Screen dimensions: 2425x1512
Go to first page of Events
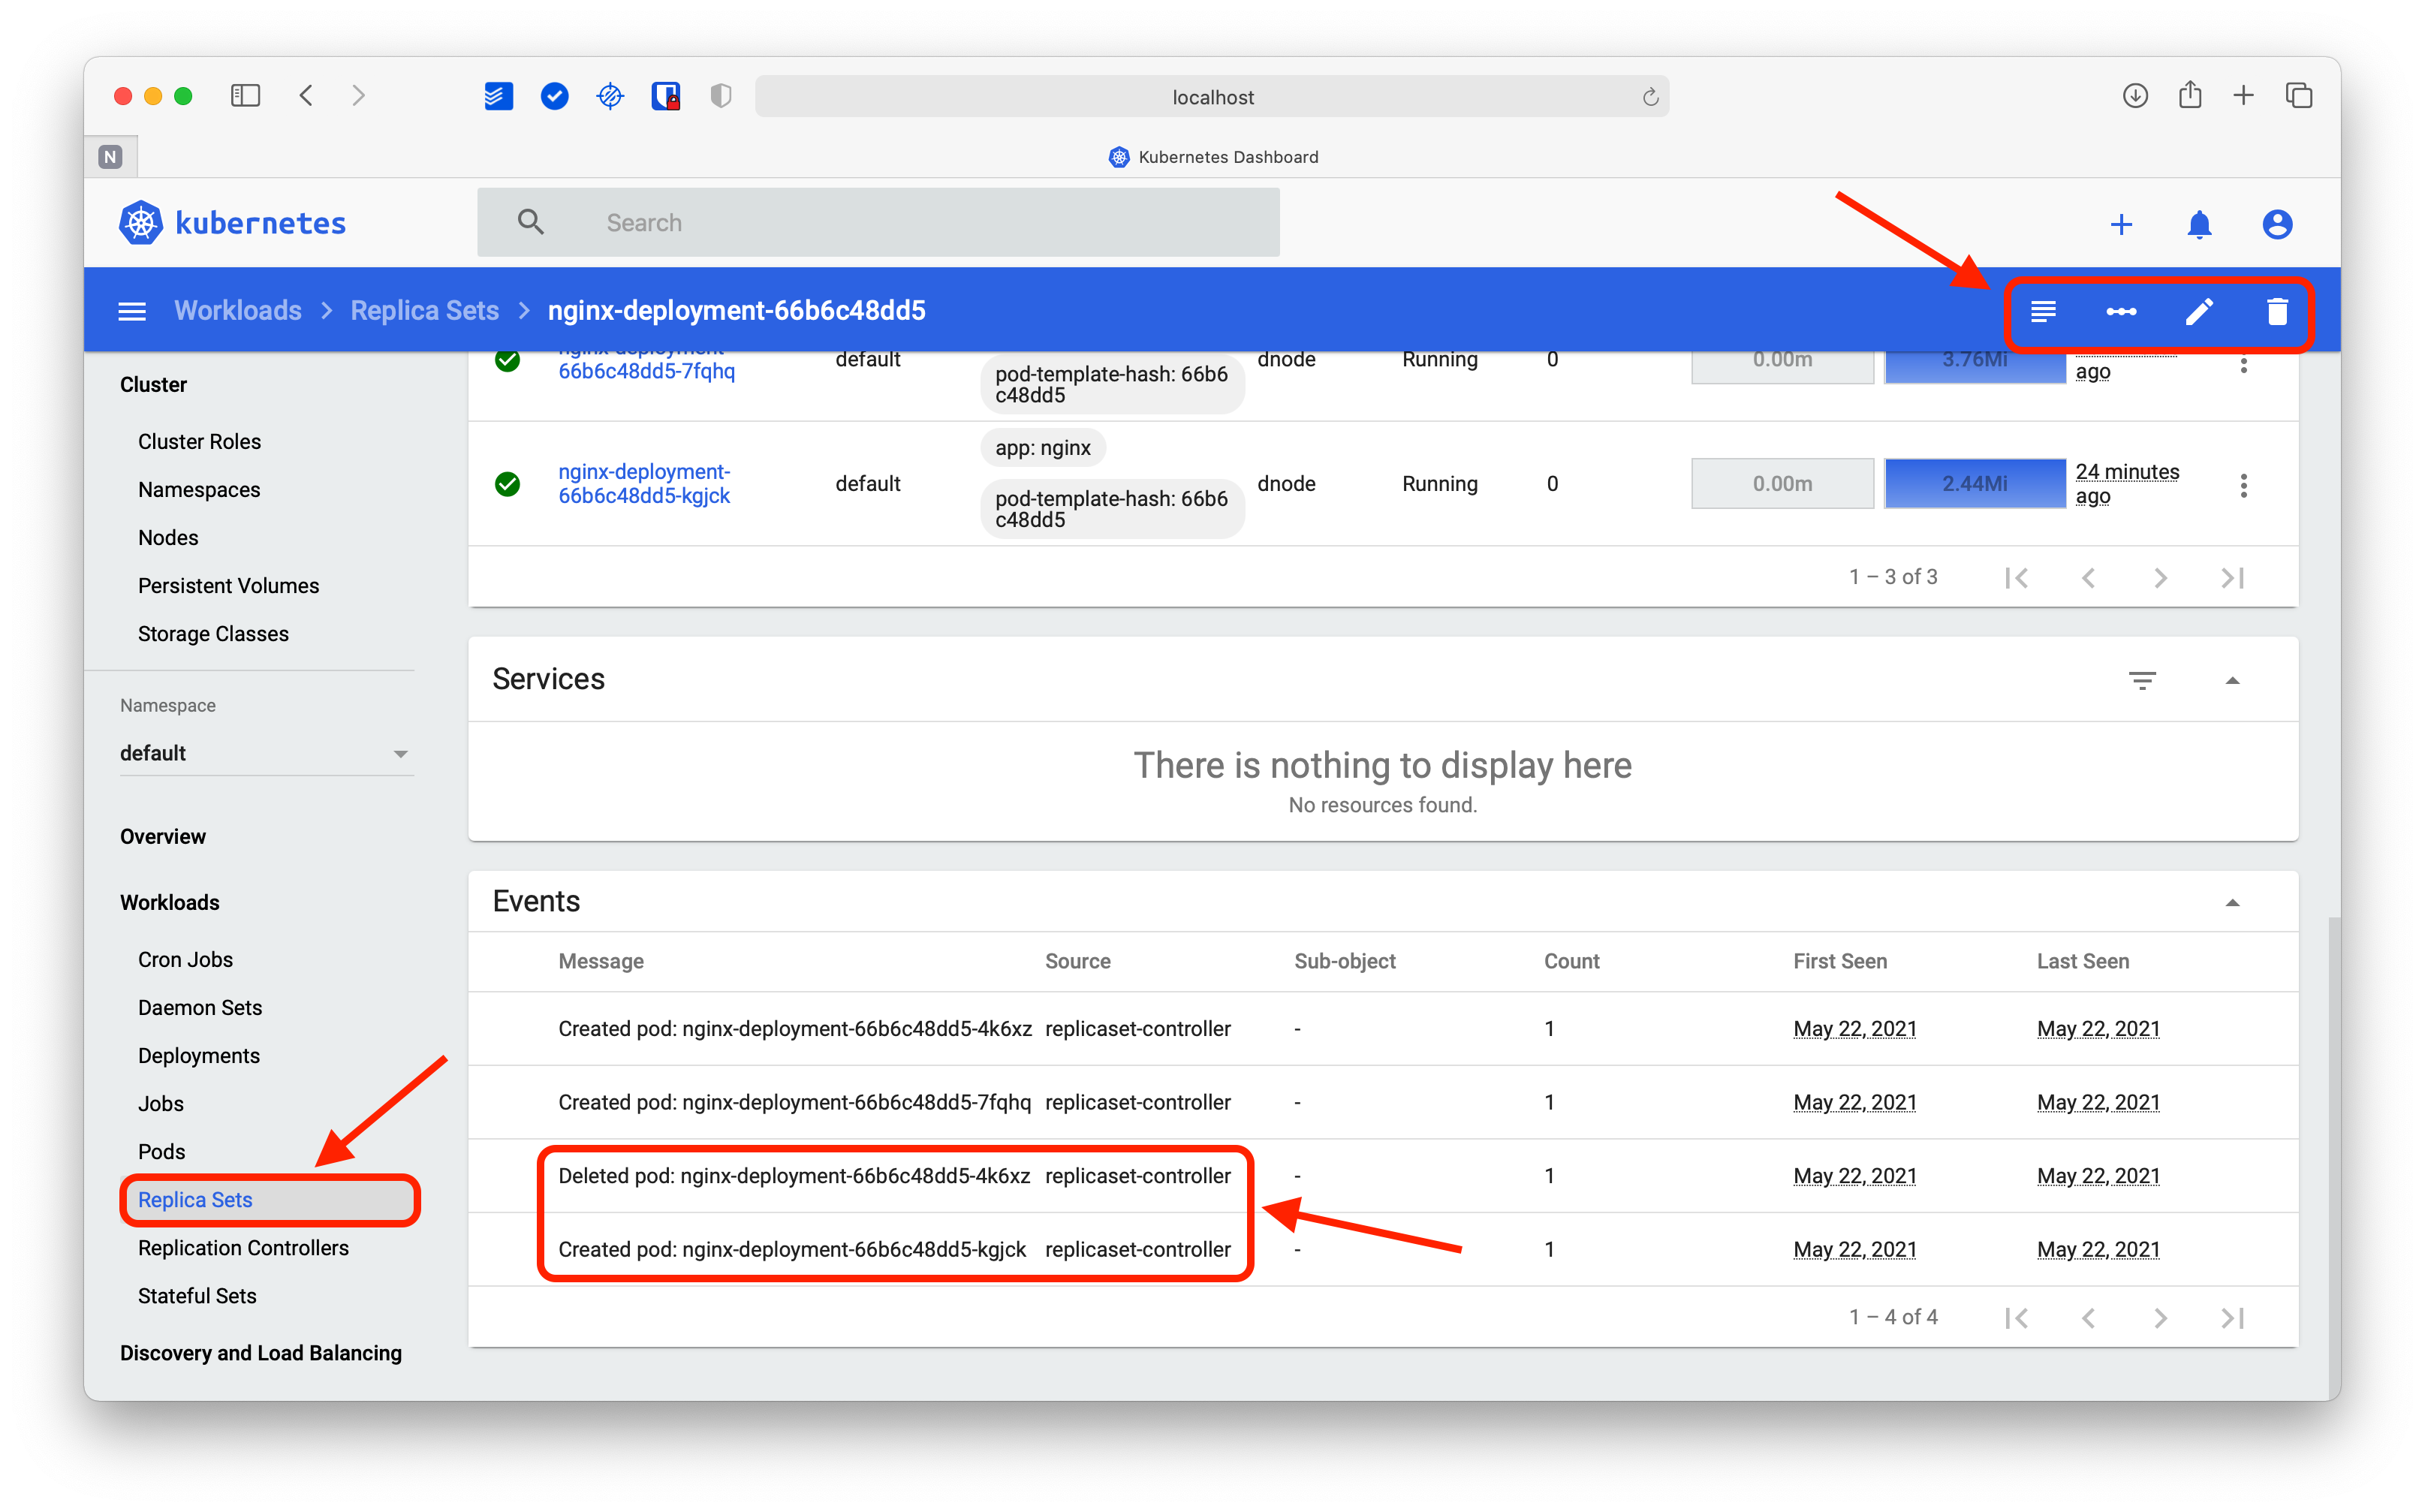pos(2017,1318)
